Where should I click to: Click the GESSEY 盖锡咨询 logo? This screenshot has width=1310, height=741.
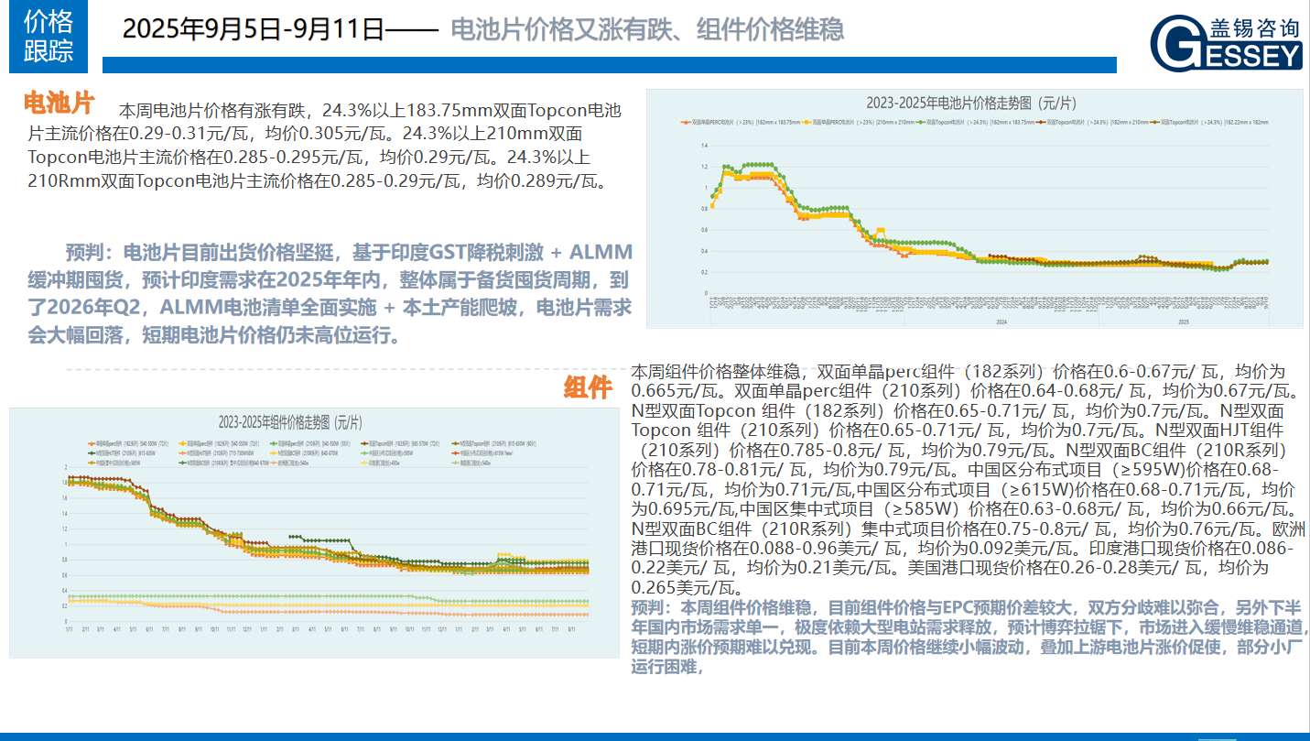[x=1226, y=43]
